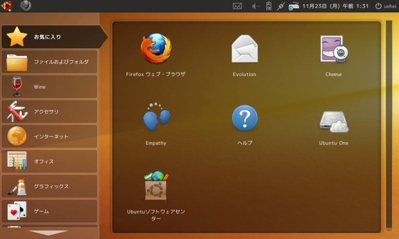Click the 'ヘルプ' label text
399x239 pixels.
pyautogui.click(x=245, y=143)
